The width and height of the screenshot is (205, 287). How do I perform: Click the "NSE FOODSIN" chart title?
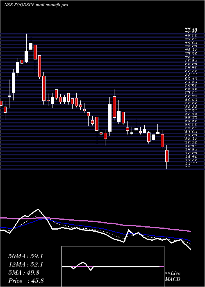click(x=19, y=5)
